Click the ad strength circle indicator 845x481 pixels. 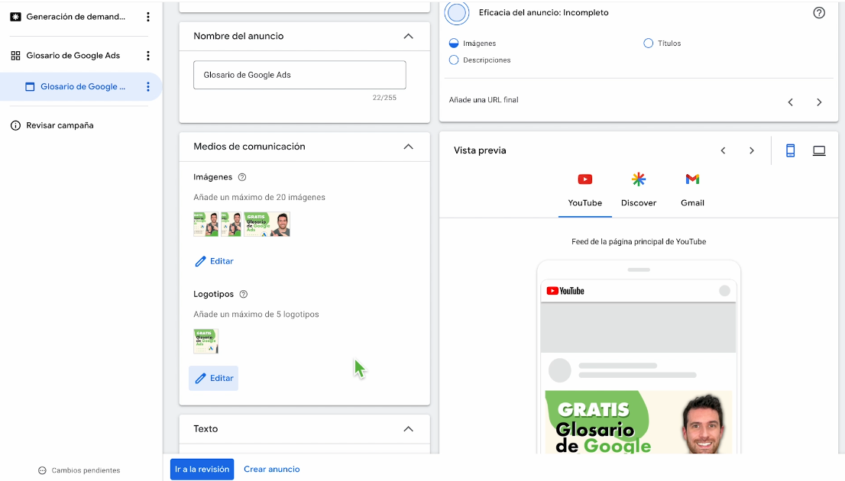456,13
